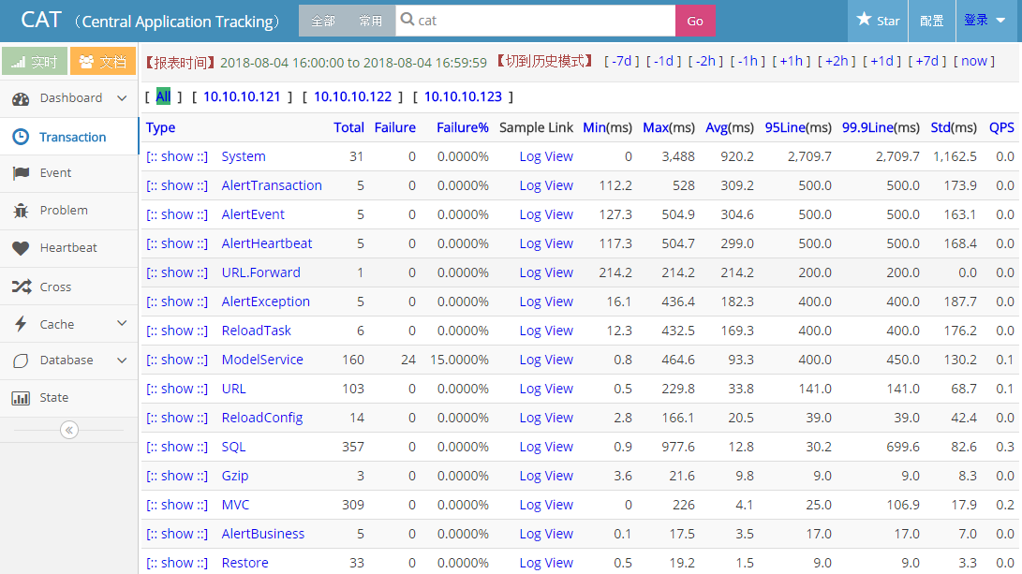Filter by IP 10.10.10.121
This screenshot has height=574, width=1022.
[x=242, y=97]
